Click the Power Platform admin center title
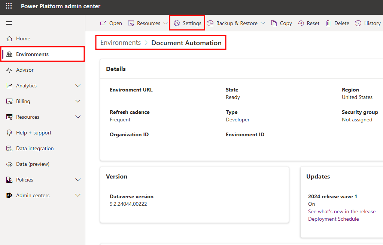The image size is (383, 245). click(61, 6)
